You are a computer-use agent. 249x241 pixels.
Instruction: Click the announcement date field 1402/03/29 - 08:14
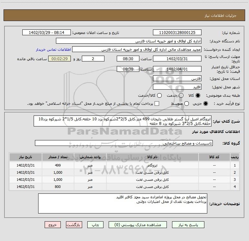(46, 32)
